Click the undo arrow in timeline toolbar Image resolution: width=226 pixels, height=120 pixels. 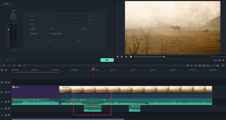pyautogui.click(x=4, y=65)
